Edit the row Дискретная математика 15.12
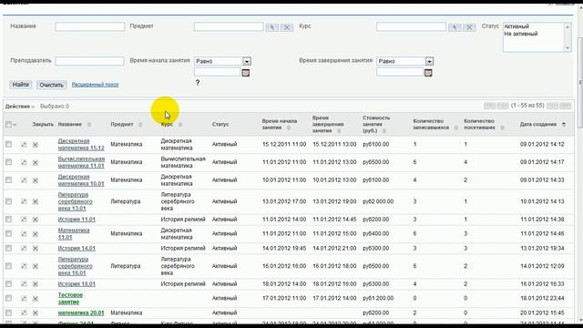This screenshot has height=328, width=583. click(24, 145)
